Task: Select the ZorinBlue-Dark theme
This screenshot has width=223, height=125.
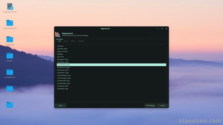Action: click(x=111, y=59)
